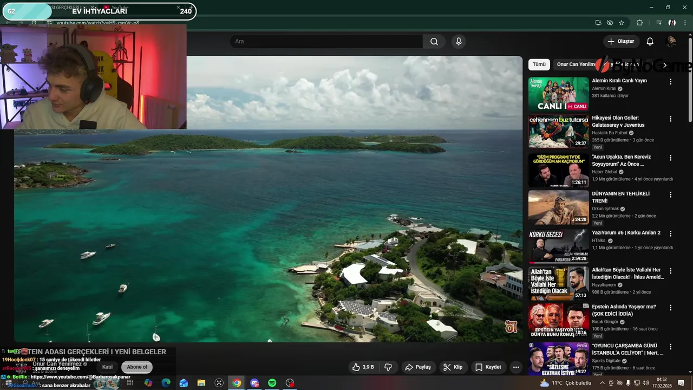Open "DÜNYANIN EN TEHLİKELİ TRENİ!" title

(x=620, y=197)
